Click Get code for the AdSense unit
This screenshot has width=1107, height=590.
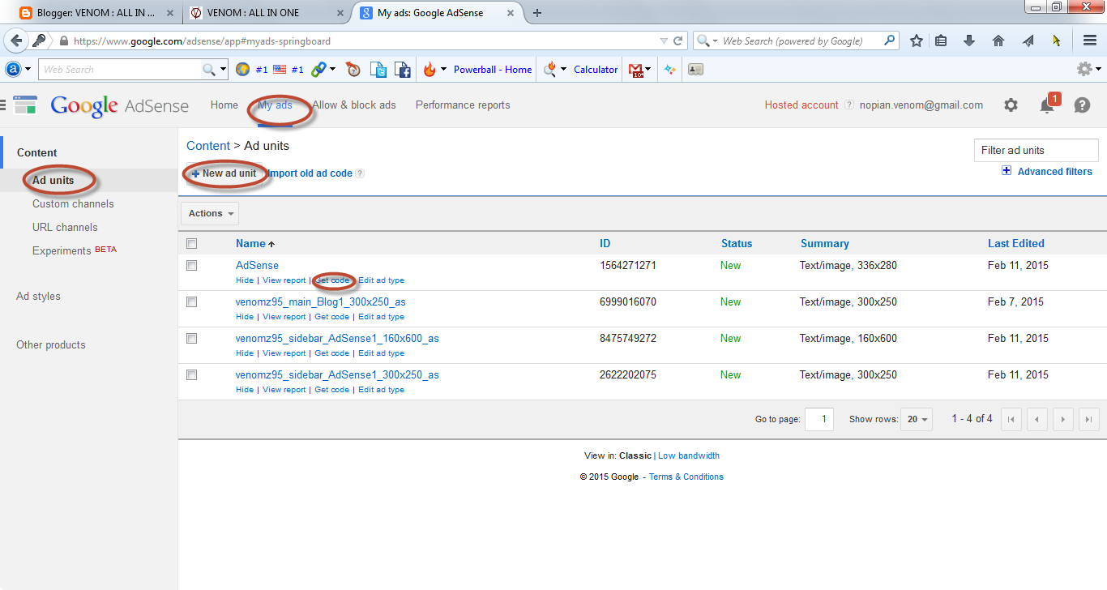332,280
